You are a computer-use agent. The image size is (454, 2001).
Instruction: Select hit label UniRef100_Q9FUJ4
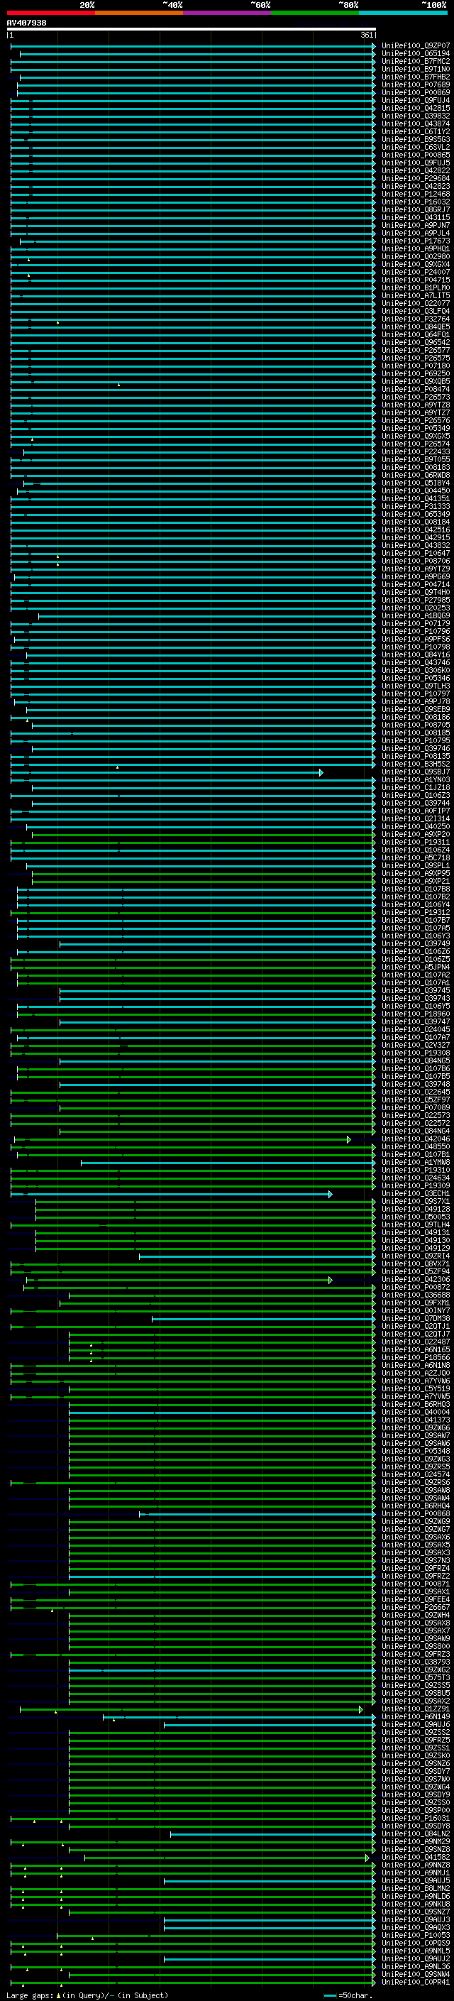[415, 100]
